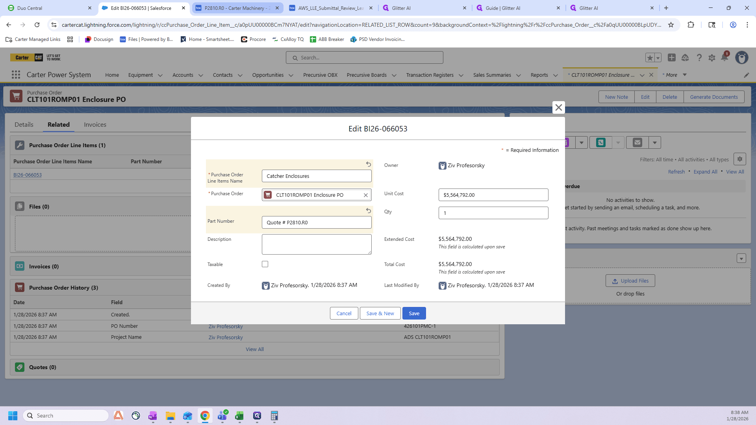Screen dimensions: 756x425
Task: Click the Salesforce Help question mark icon
Action: coord(699,58)
